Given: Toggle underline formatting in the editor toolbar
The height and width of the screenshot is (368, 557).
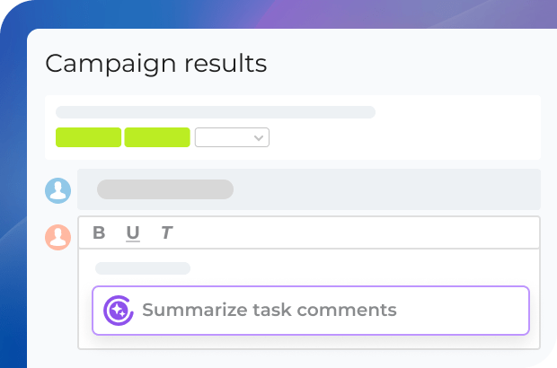Looking at the screenshot, I should tap(133, 233).
